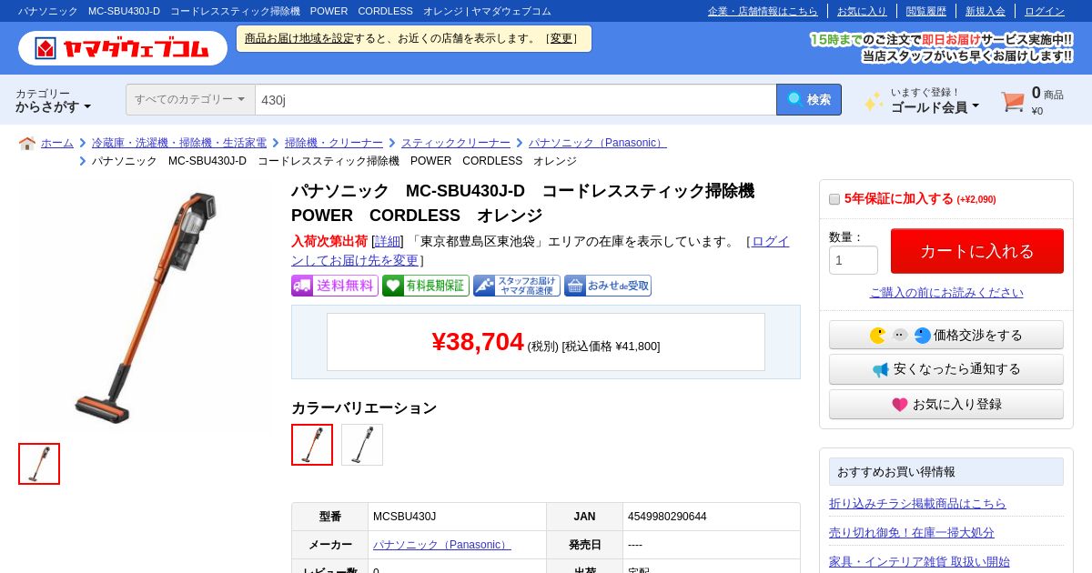
Task: Click the Yamada Webcom logo
Action: click(123, 48)
